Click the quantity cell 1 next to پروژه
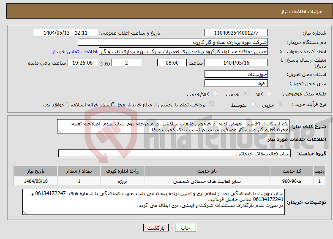This screenshot has width=333, height=239. point(79,181)
